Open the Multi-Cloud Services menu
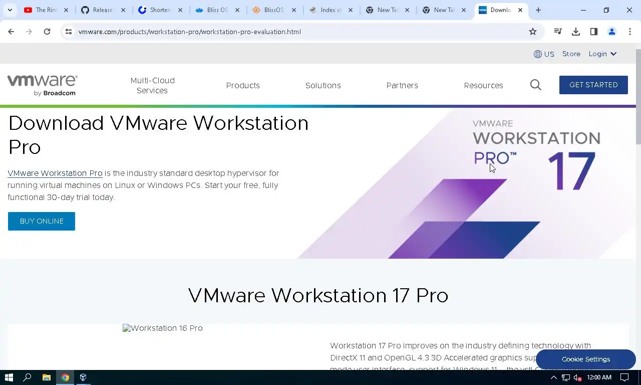Viewport: 641px width, 385px height. point(152,85)
